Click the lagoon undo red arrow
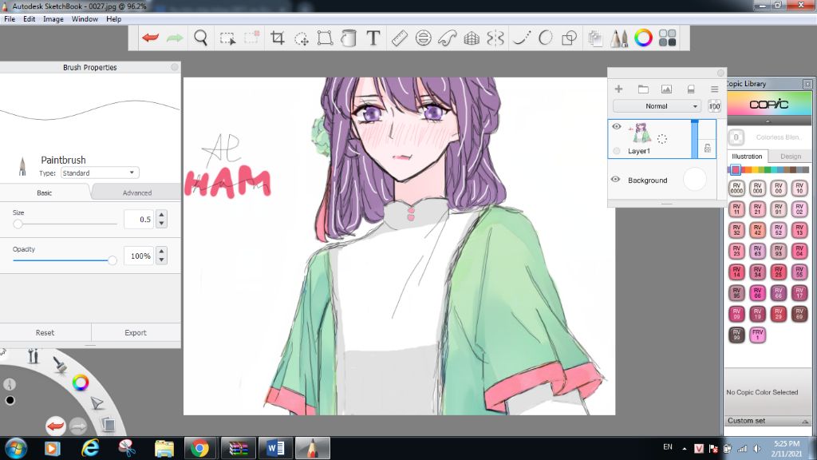This screenshot has height=460, width=817. coord(55,426)
